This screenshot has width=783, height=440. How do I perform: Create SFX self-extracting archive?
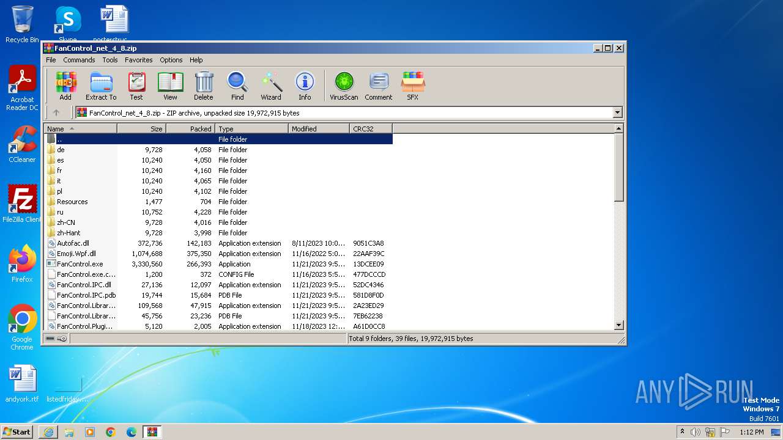coord(413,86)
